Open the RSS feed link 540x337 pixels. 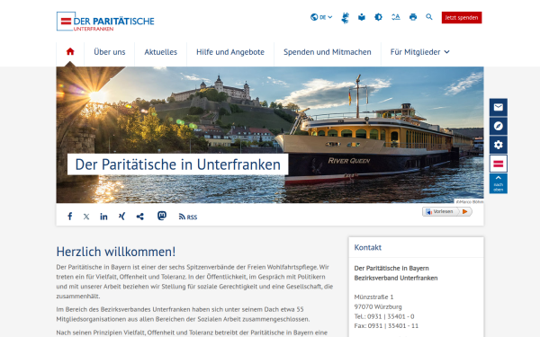coord(188,217)
